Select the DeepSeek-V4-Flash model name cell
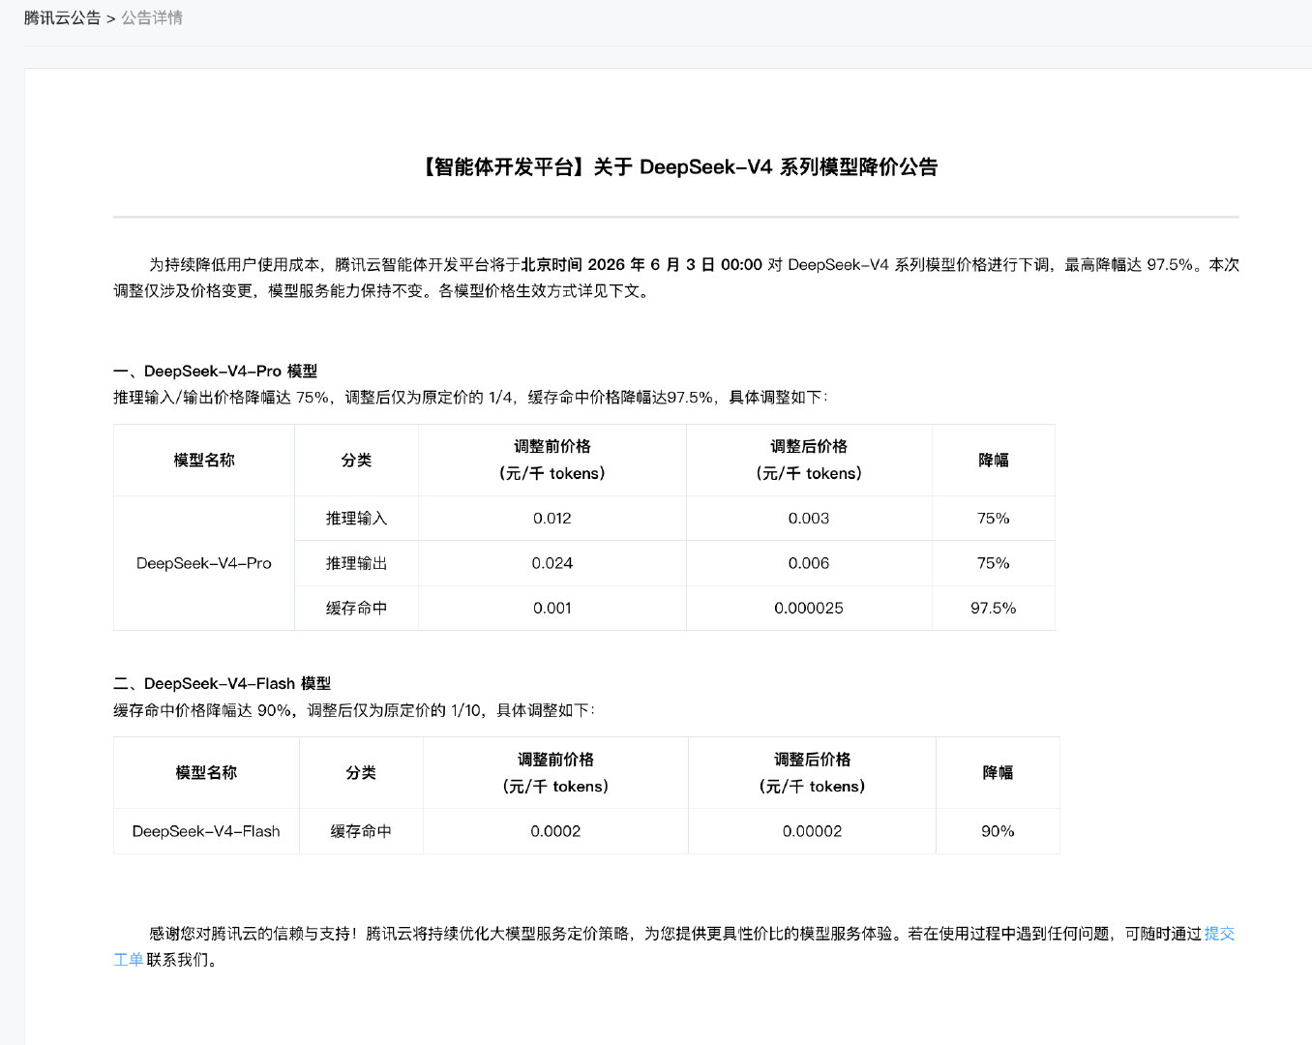Screen dimensions: 1312x1045 pyautogui.click(x=206, y=831)
